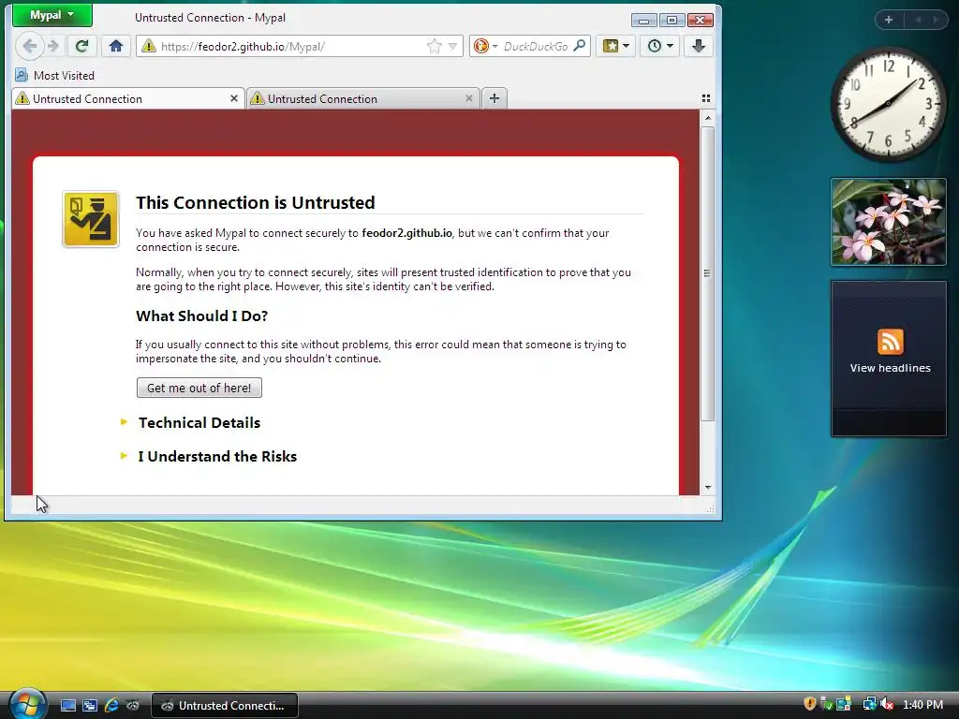Open the address bar history dropdown arrow
This screenshot has height=719, width=959.
pos(452,47)
